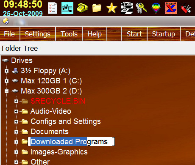Click the 25-Oct-2009 date display
This screenshot has height=165, width=195.
click(x=23, y=14)
